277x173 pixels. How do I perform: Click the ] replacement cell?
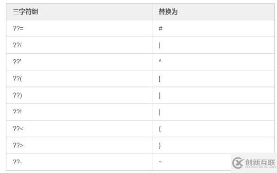coord(213,95)
